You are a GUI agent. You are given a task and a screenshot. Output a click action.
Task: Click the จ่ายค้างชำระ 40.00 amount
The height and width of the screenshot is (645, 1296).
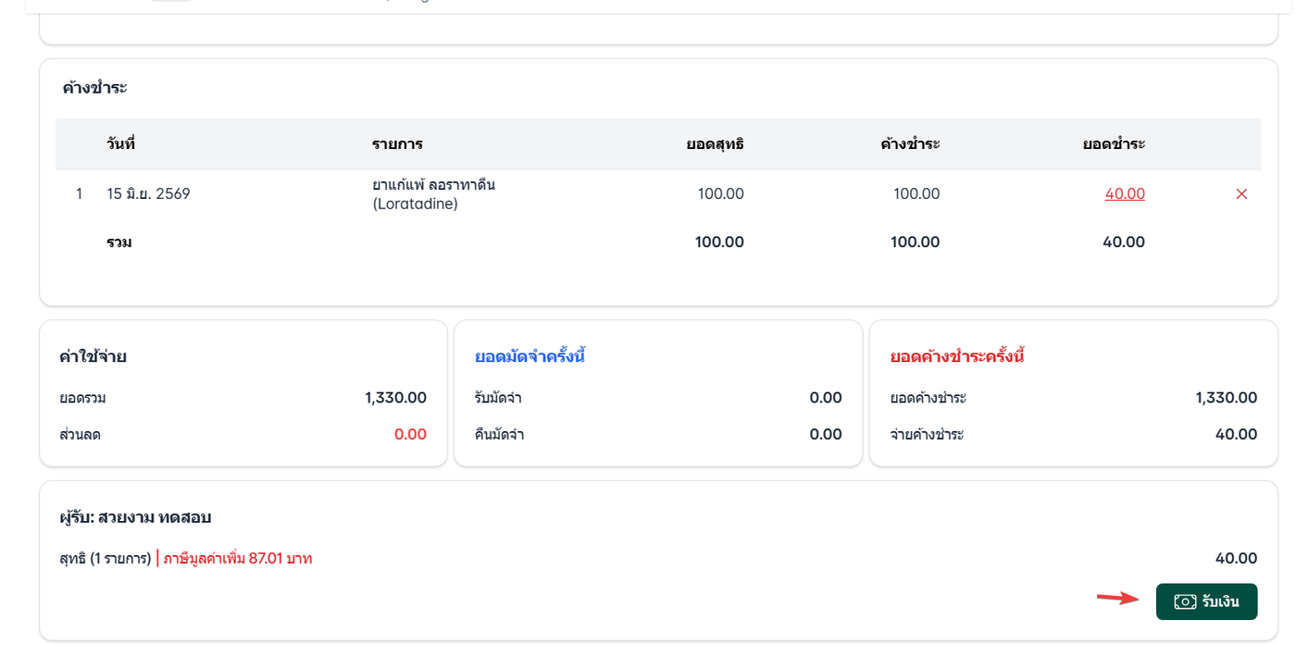pyautogui.click(x=1236, y=434)
